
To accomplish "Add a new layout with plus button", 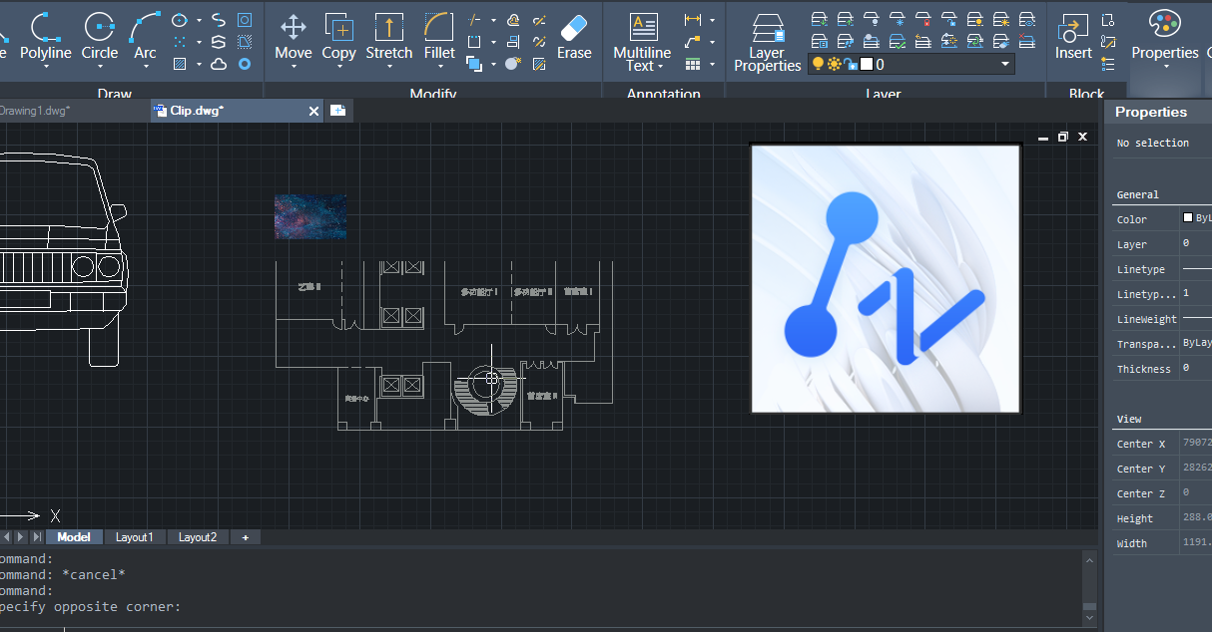I will [x=246, y=537].
